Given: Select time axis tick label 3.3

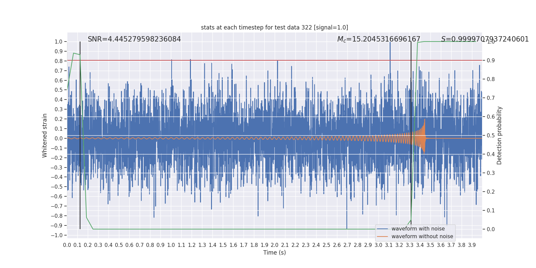Looking at the screenshot, I should coord(410,245).
